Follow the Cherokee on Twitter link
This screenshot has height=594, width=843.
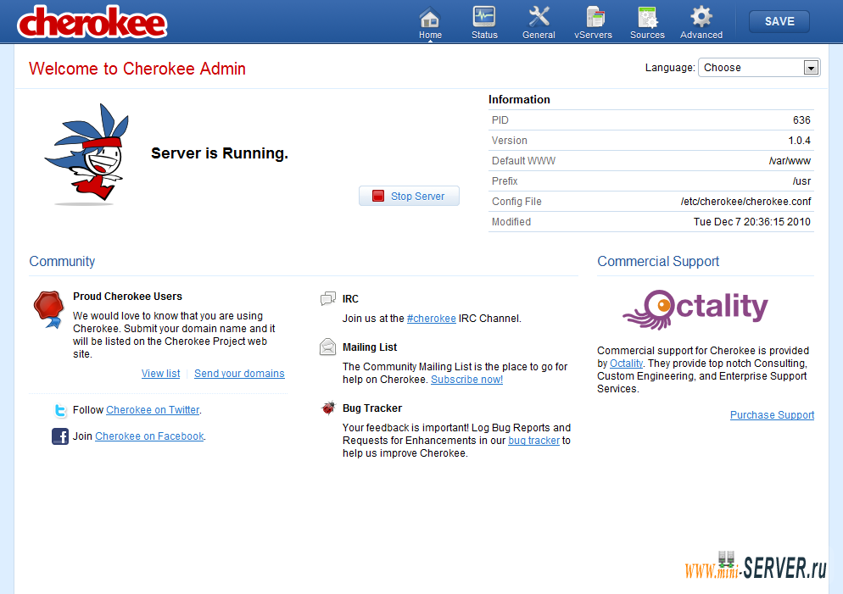153,410
